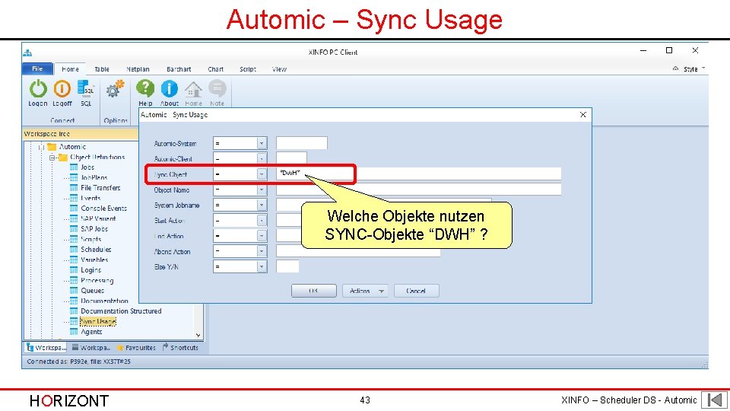Switch to the Table ribbon tab

[x=101, y=69]
